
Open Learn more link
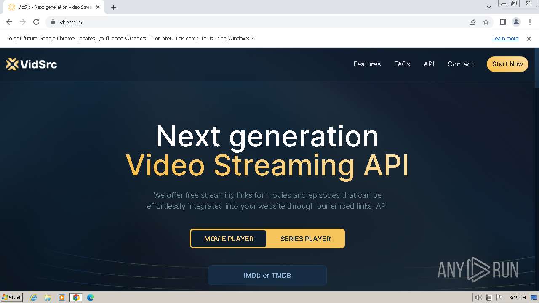coord(505,38)
